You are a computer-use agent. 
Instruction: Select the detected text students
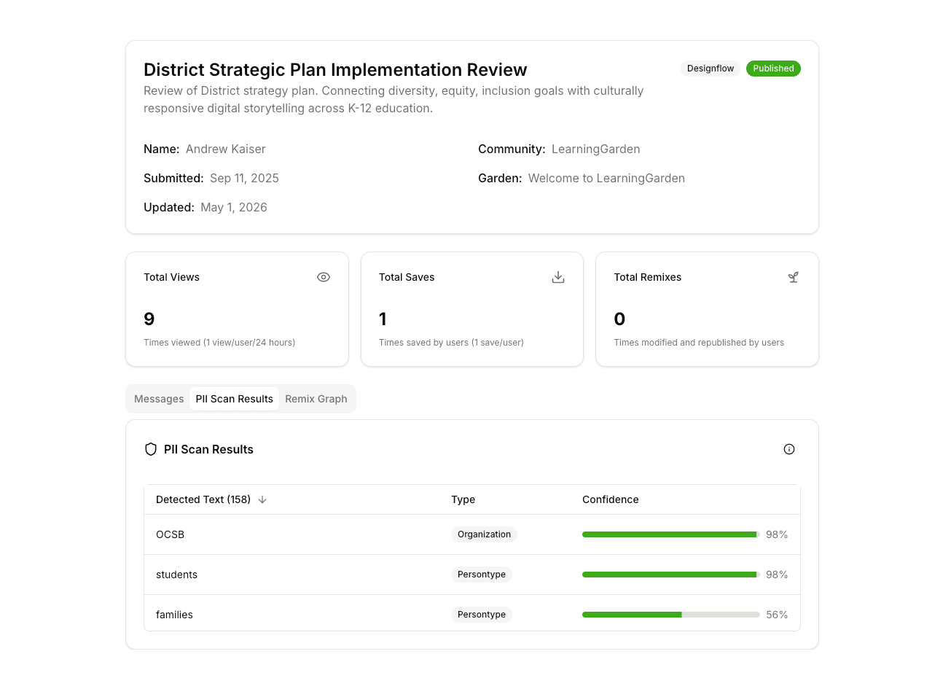pos(176,575)
